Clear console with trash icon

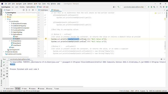point(7,77)
